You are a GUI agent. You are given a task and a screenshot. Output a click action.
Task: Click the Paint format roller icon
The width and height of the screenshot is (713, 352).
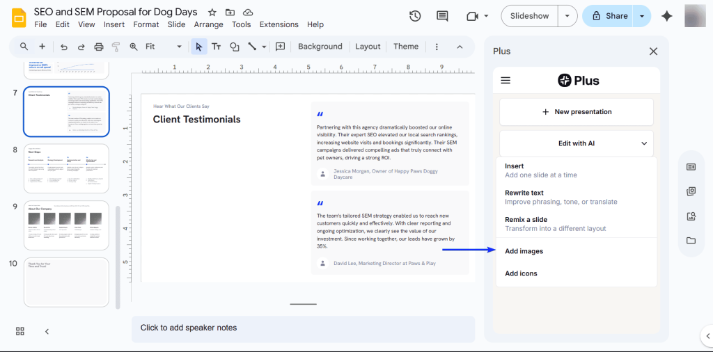click(116, 47)
